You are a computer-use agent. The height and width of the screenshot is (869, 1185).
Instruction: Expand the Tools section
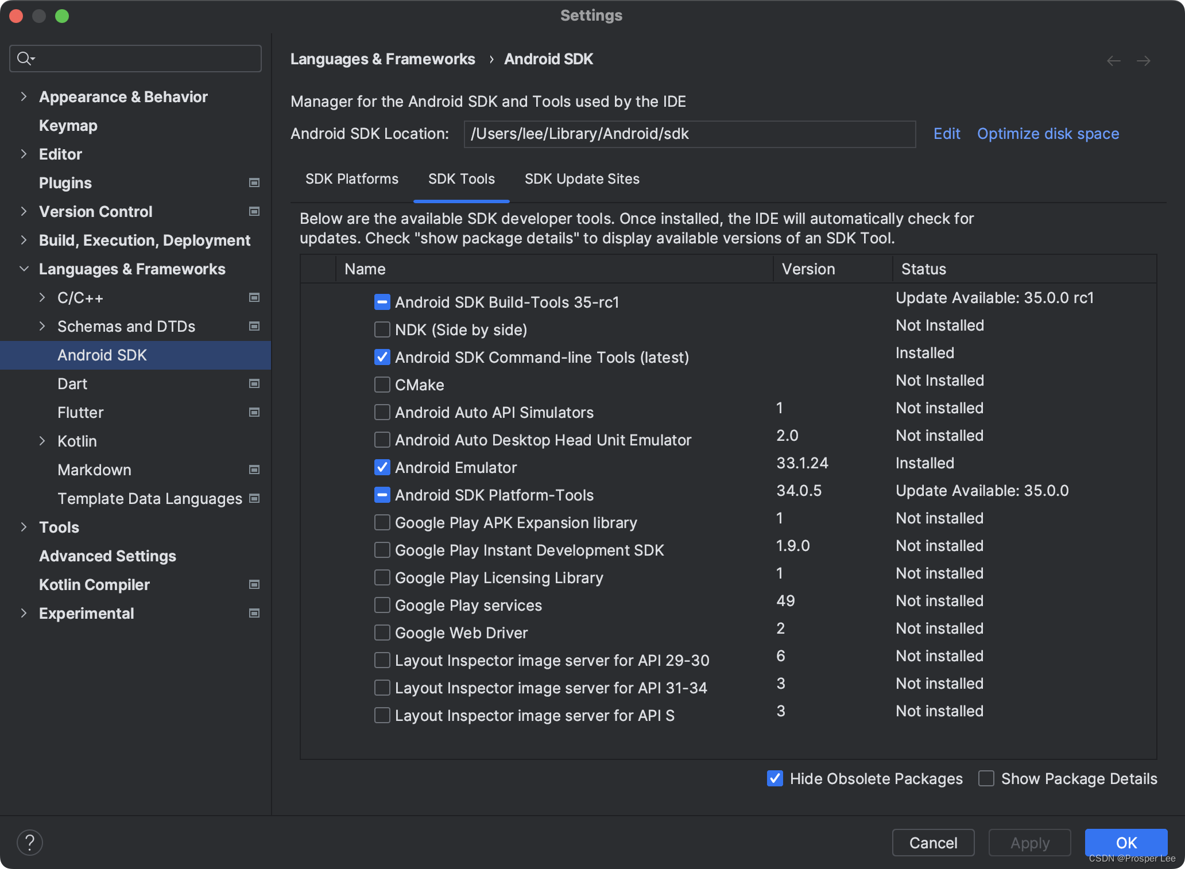coord(24,527)
